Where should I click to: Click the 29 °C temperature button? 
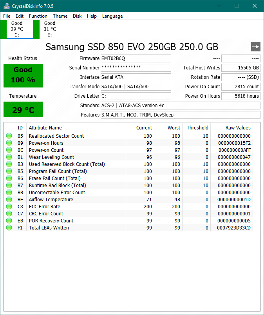23,109
